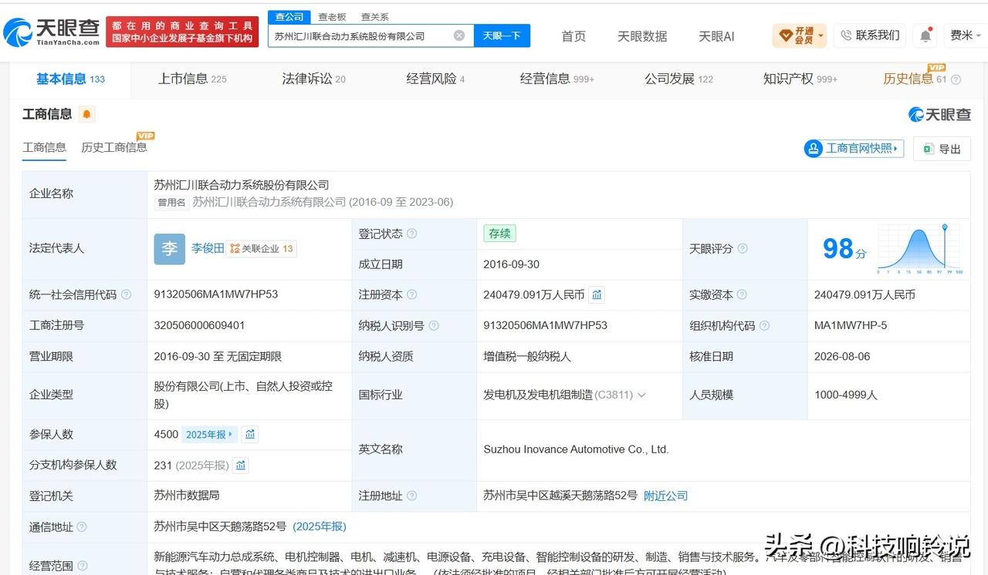
Task: Click the 天眼一下 search button
Action: pyautogui.click(x=502, y=35)
